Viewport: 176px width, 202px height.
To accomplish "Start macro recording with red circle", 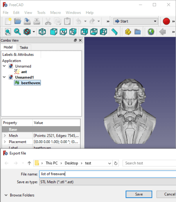I will 166,21.
